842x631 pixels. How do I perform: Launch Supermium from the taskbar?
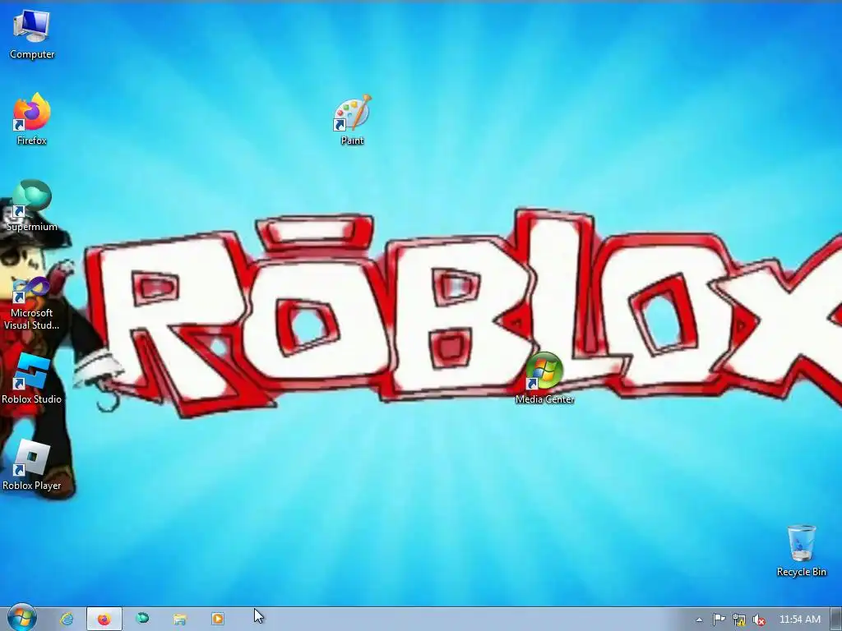pyautogui.click(x=142, y=619)
